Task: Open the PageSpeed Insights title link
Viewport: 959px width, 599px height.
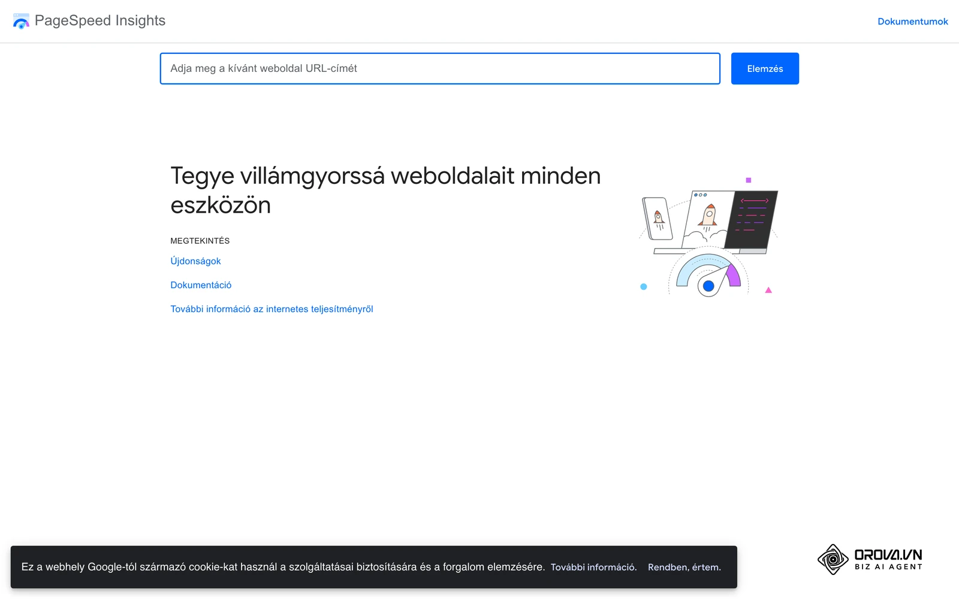Action: click(99, 20)
